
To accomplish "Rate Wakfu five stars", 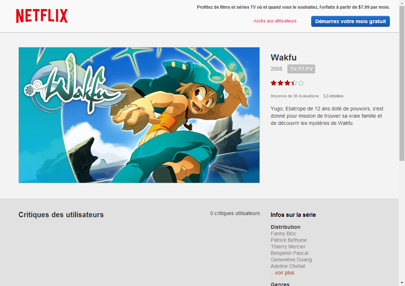I will pos(301,83).
